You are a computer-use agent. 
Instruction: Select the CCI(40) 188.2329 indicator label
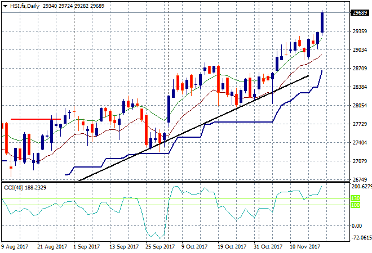(25, 188)
